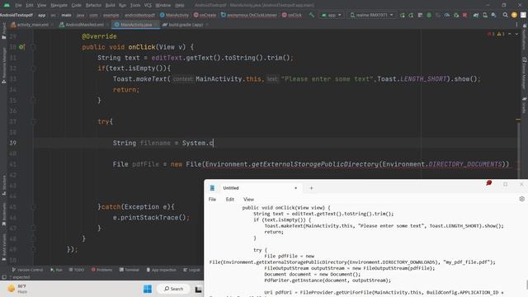
Task: Collapse the onClick method fold marker
Action: (x=33, y=47)
